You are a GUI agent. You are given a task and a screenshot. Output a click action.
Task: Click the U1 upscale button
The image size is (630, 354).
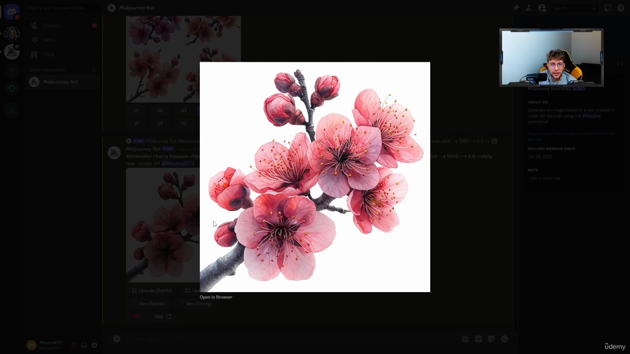click(136, 111)
